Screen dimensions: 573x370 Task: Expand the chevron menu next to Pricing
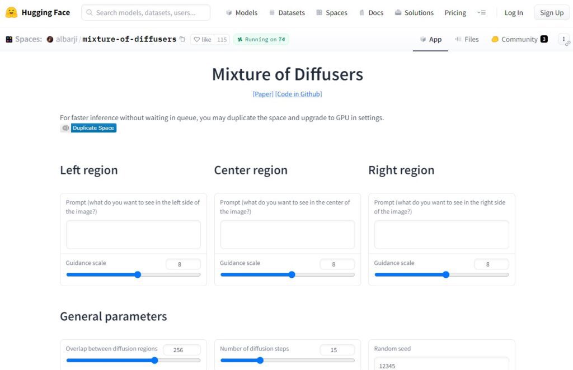[481, 12]
